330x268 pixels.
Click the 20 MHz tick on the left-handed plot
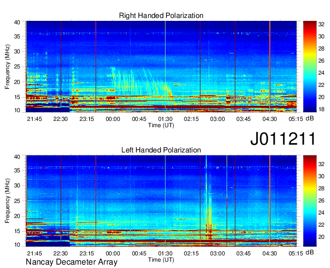point(17,216)
